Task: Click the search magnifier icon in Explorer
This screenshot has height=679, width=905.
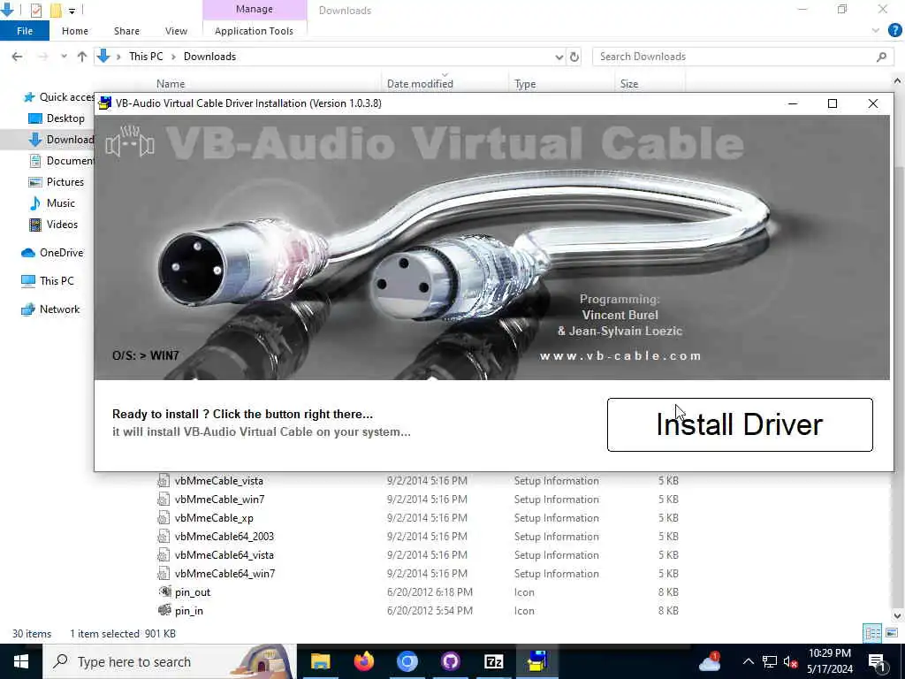Action: (881, 57)
